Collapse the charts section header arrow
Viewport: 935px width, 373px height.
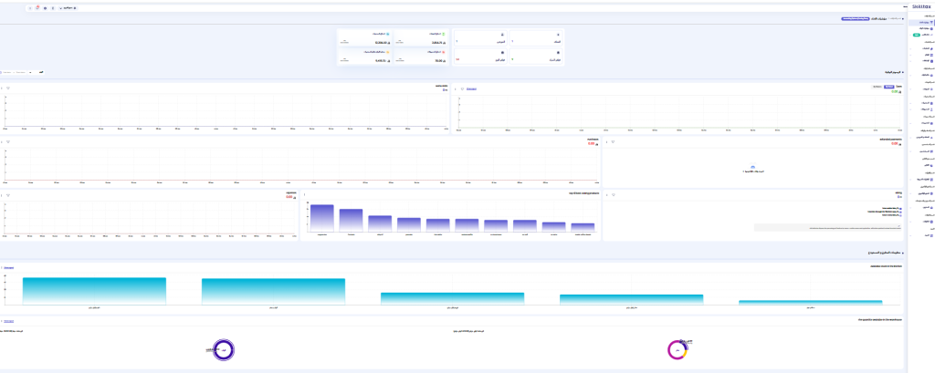pos(903,71)
